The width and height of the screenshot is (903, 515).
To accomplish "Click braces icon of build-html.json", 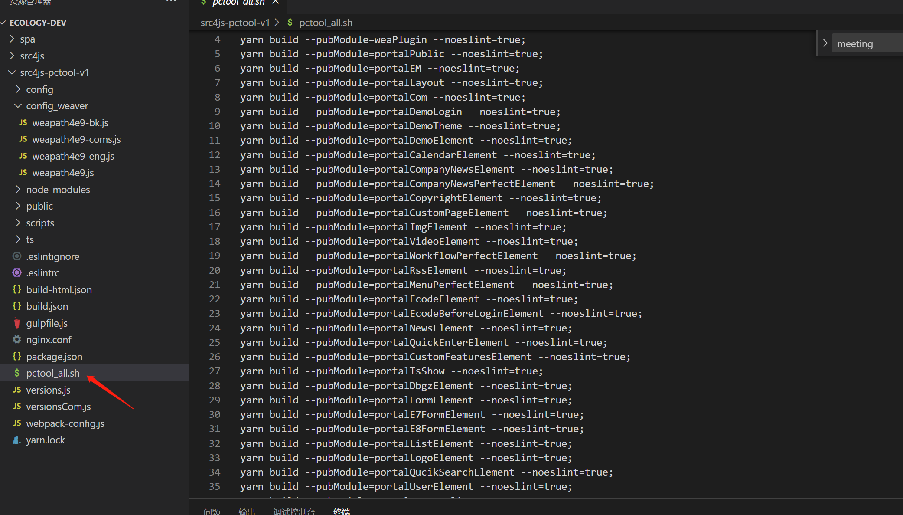I will click(x=17, y=289).
